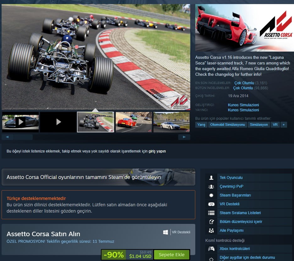Advance thumbnails with the right arrow
The width and height of the screenshot is (294, 261).
[184, 137]
